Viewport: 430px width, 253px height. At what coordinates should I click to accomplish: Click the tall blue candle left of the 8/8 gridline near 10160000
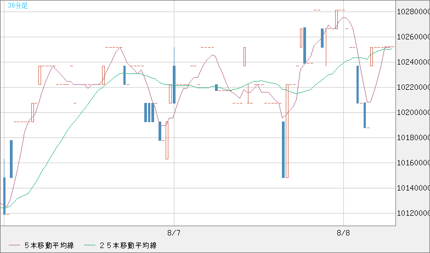tap(283, 150)
